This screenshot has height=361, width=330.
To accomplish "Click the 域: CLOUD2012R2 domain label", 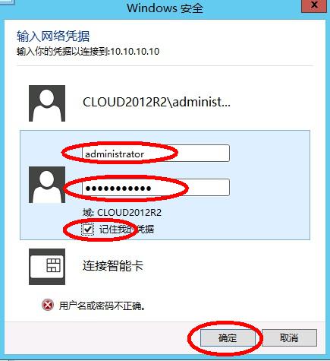I will coord(122,212).
